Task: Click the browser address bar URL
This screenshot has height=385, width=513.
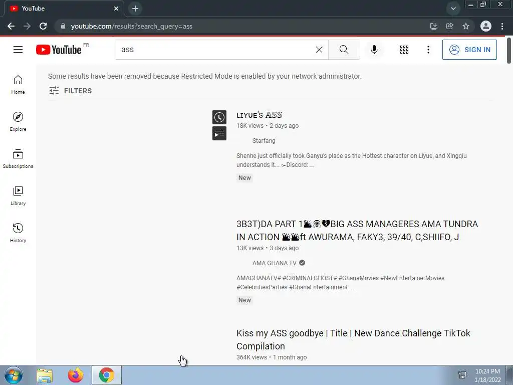Action: pos(132,26)
